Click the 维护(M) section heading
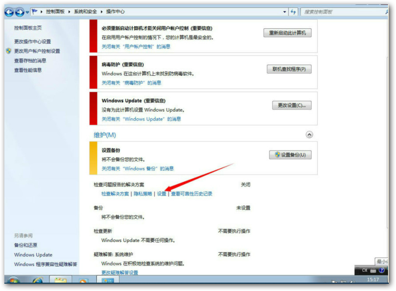This screenshot has height=291, width=396. tap(105, 135)
